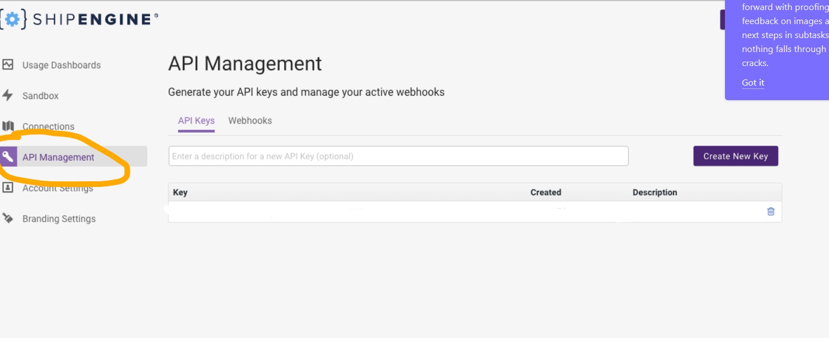829x338 pixels.
Task: Click the purple button at top right
Action: click(x=722, y=20)
